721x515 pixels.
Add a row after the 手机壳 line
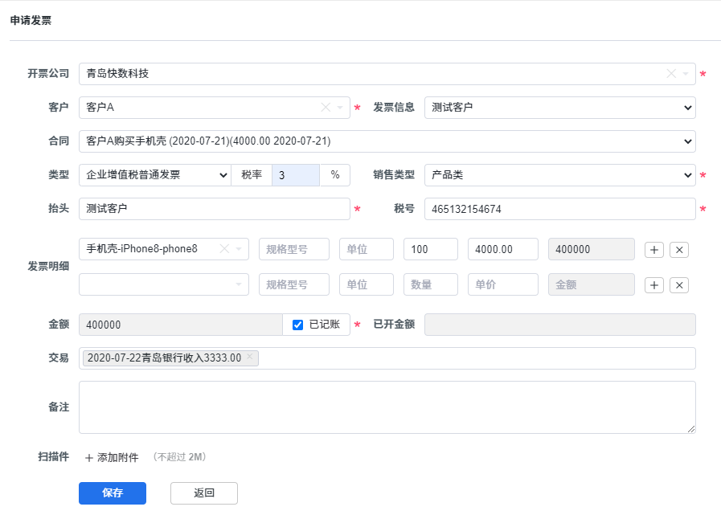[x=653, y=250]
